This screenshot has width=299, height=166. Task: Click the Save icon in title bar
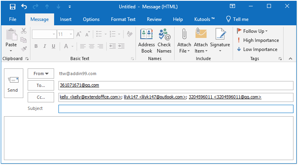[12, 7]
